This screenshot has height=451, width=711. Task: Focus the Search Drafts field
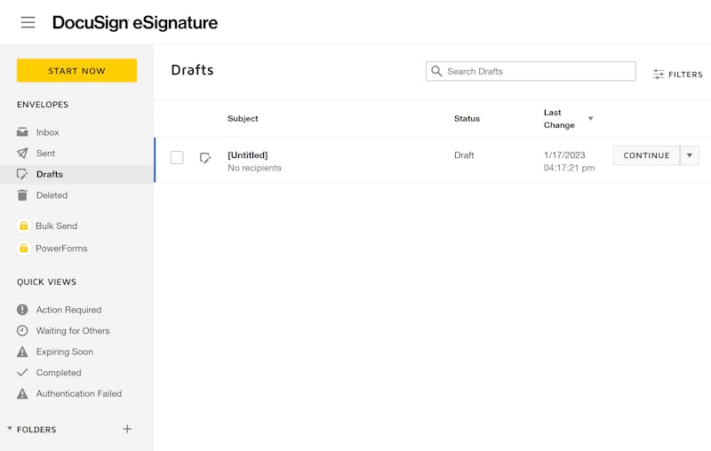click(x=531, y=71)
